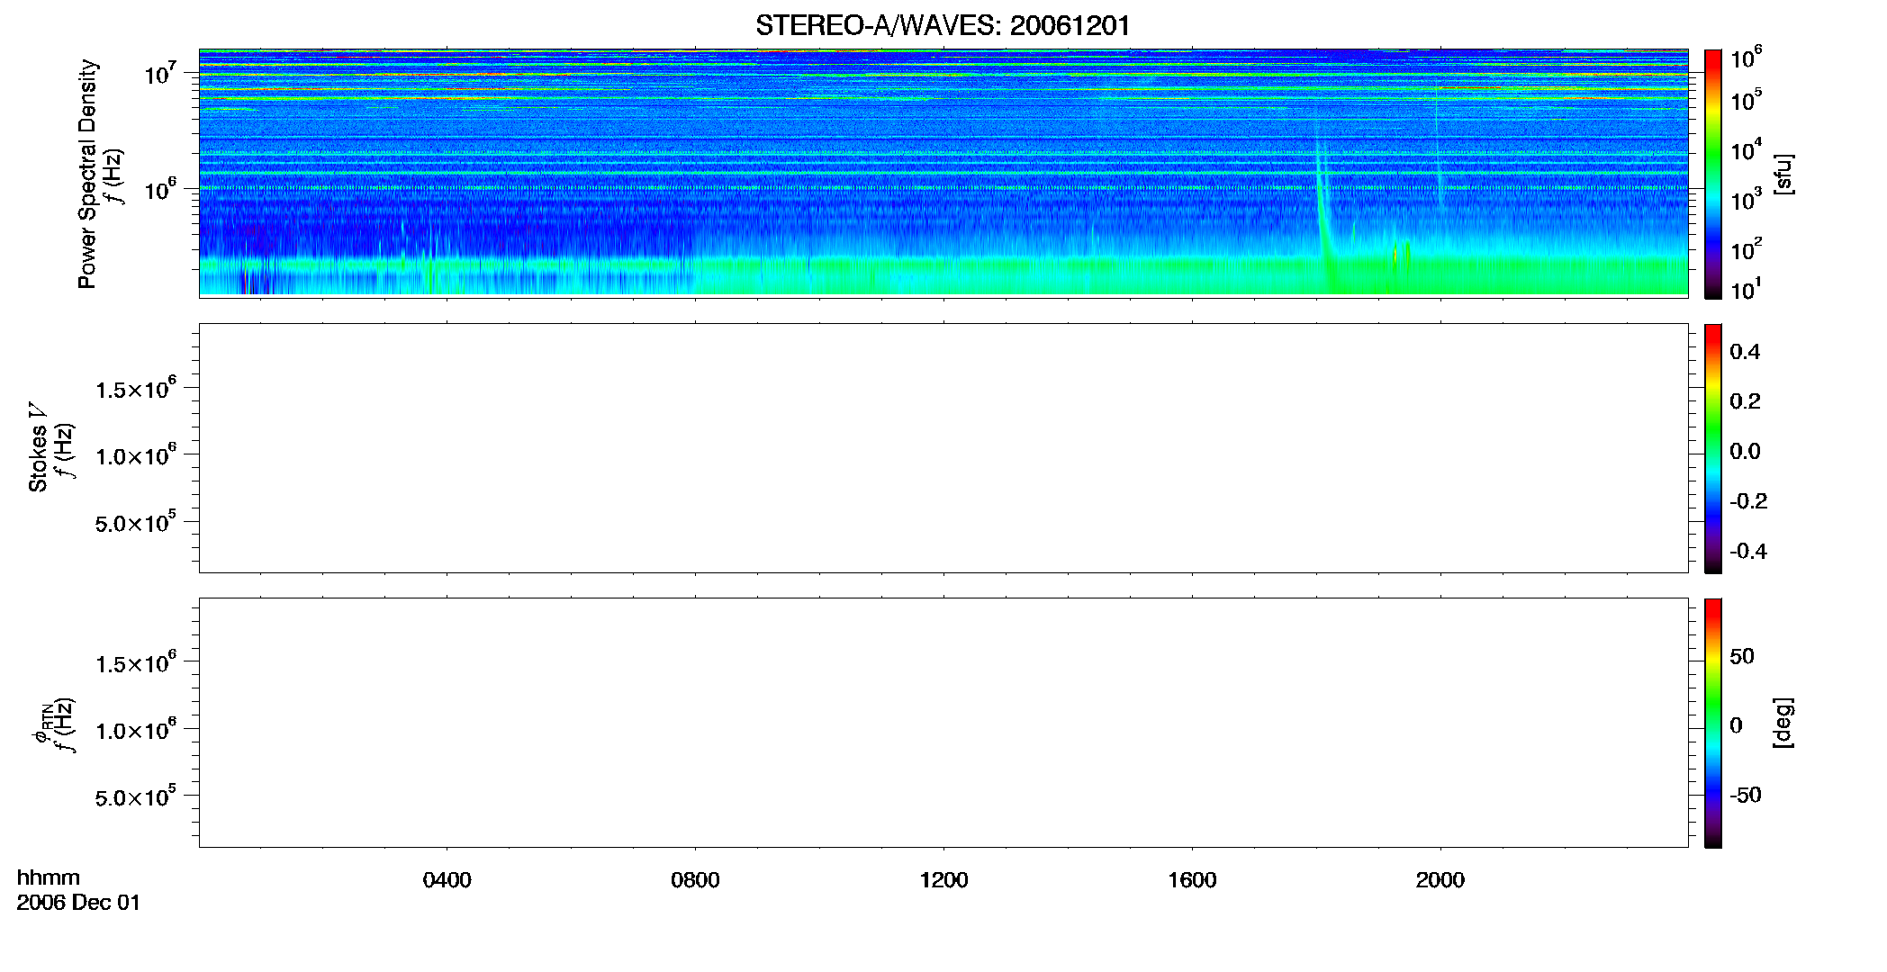Select the 1200 time tick label
1887x972 pixels.
[943, 880]
